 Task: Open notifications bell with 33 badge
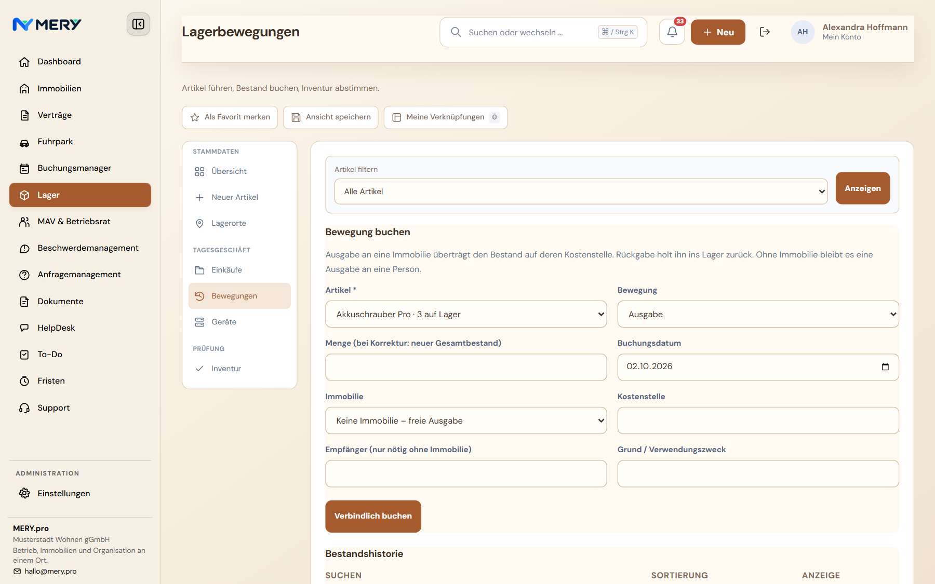click(x=672, y=32)
